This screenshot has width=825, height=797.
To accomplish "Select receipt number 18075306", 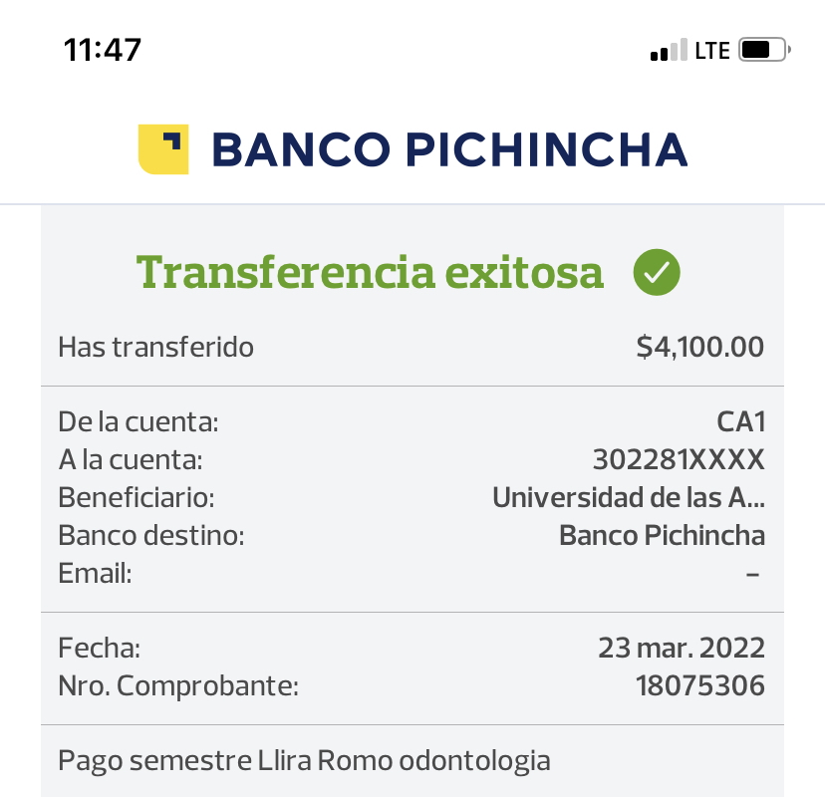I will 700,685.
